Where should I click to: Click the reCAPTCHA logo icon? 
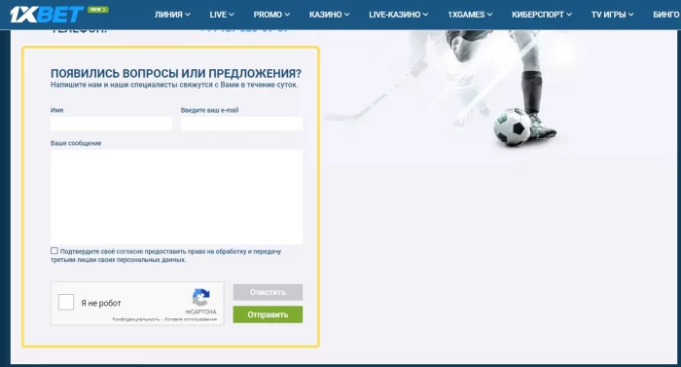click(200, 298)
